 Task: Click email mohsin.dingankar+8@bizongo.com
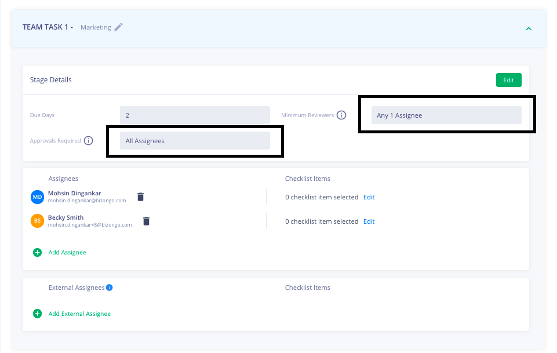tap(90, 225)
